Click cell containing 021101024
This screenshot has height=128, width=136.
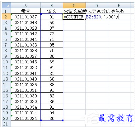click(26, 118)
